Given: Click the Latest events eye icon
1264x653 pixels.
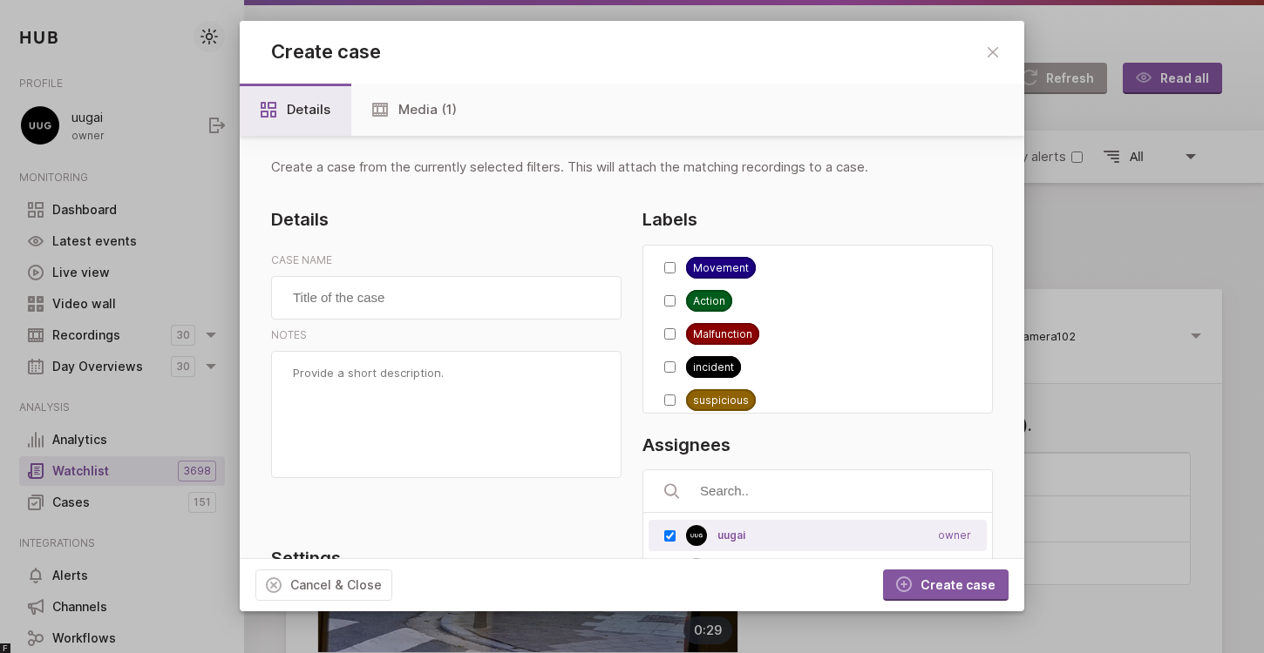Looking at the screenshot, I should (x=36, y=241).
